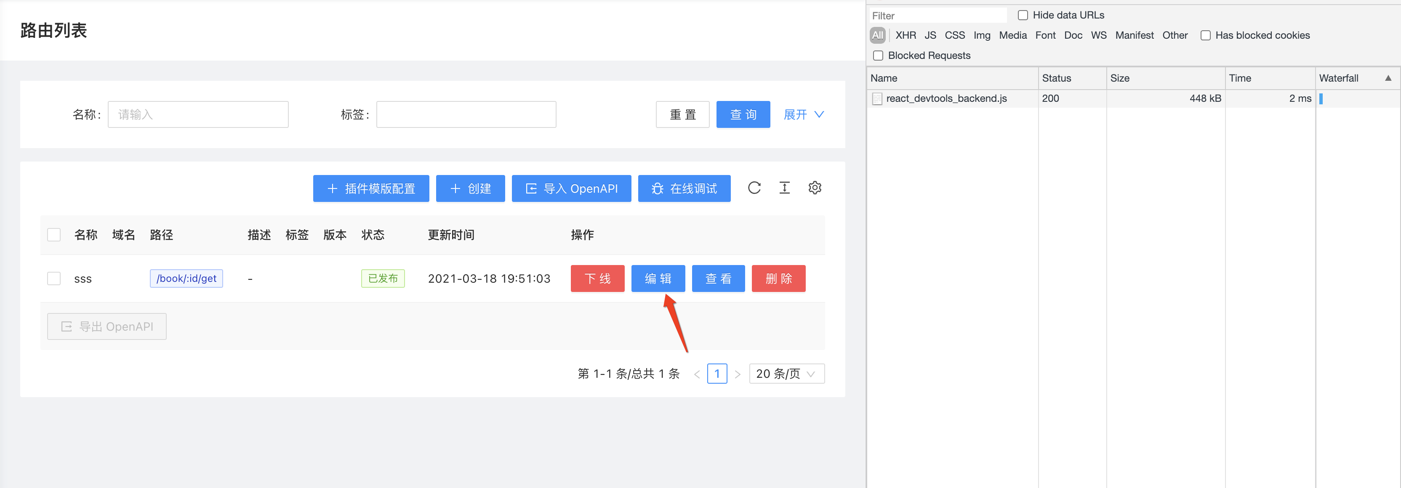Click the 名称 name input field

[x=198, y=115]
